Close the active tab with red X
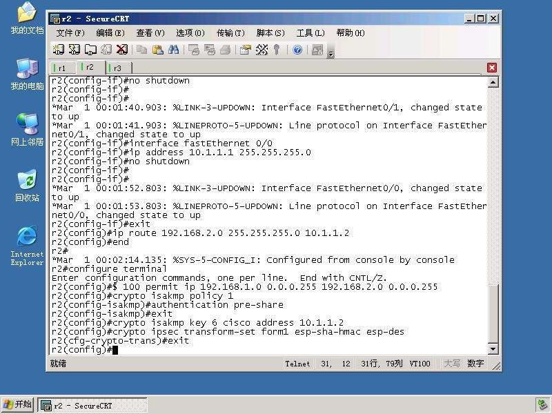 tap(492, 68)
